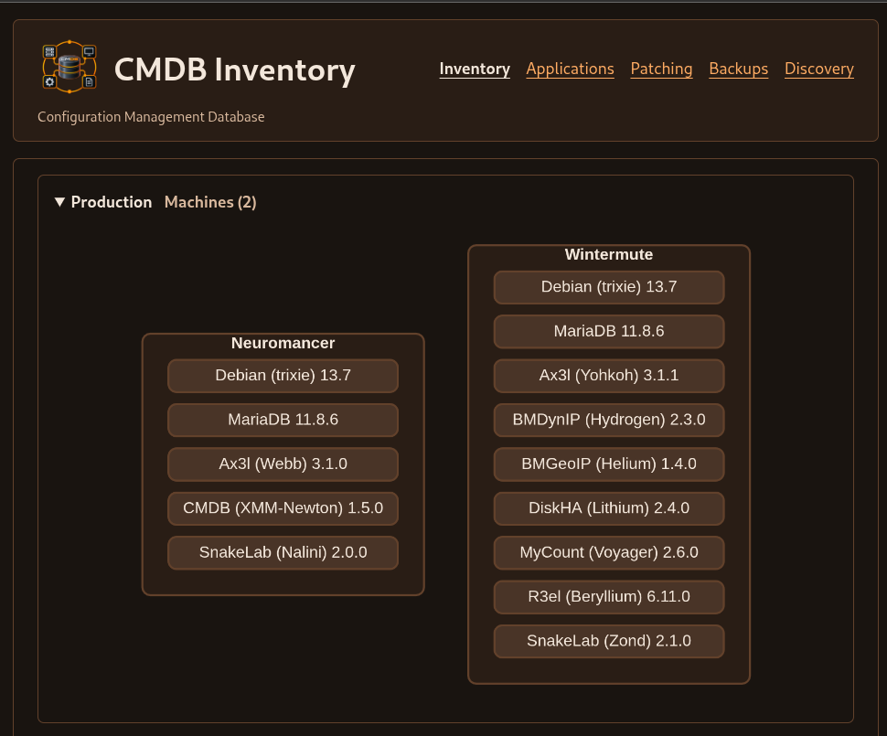Click Neuromancer's Debian (trixie) 13.7 entry
Viewport: 887px width, 736px height.
pos(283,376)
